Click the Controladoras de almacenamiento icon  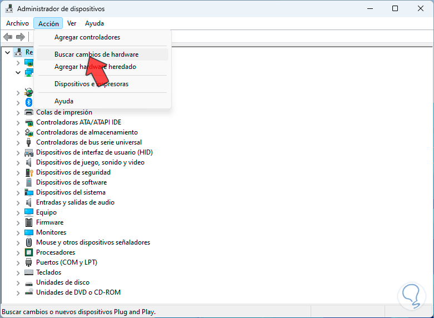29,132
